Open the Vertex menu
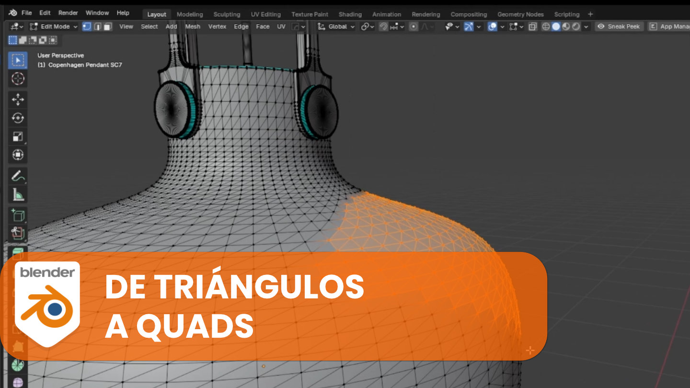Viewport: 690px width, 388px height. 217,27
